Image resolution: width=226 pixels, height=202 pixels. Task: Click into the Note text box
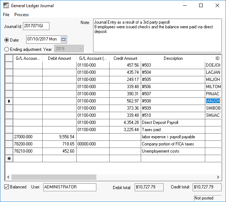tap(157, 35)
